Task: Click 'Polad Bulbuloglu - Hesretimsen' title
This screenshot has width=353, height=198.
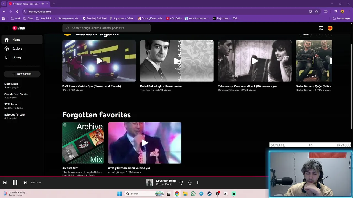Action: pos(161,86)
